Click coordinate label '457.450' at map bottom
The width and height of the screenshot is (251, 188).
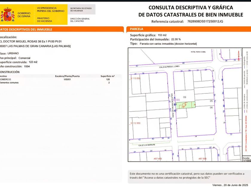[x=158, y=159]
